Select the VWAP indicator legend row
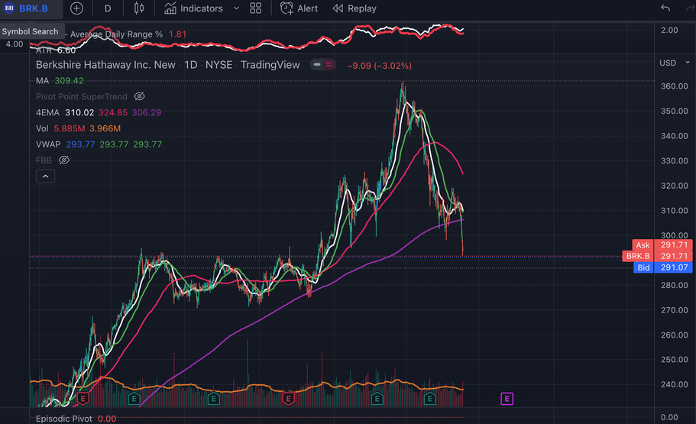The width and height of the screenshot is (696, 424). click(99, 144)
